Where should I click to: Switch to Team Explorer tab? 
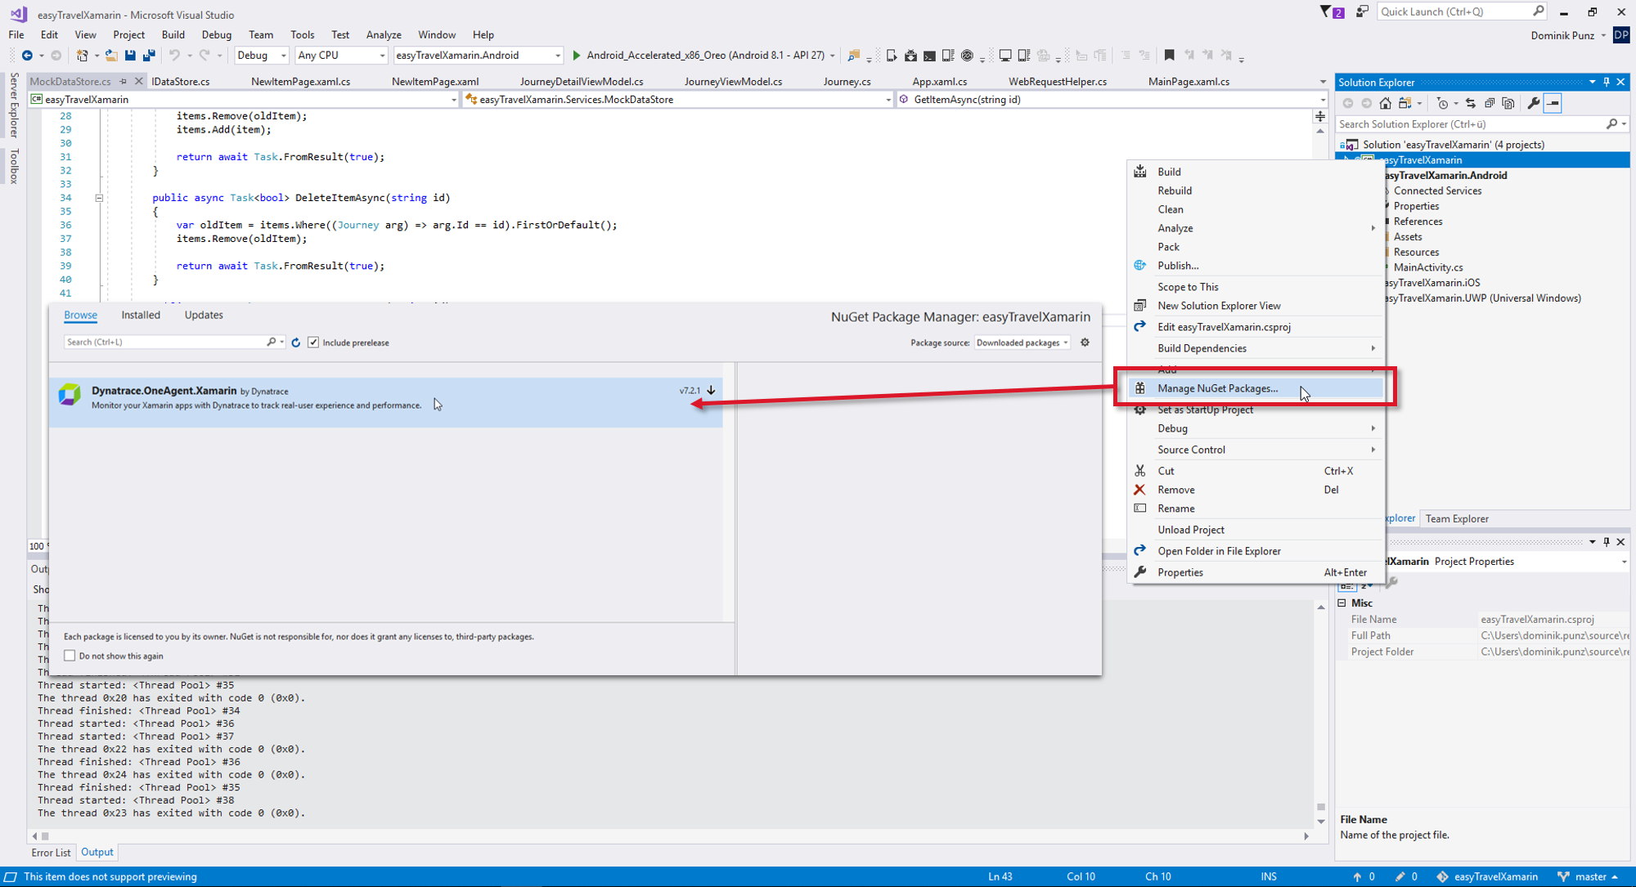click(x=1457, y=518)
